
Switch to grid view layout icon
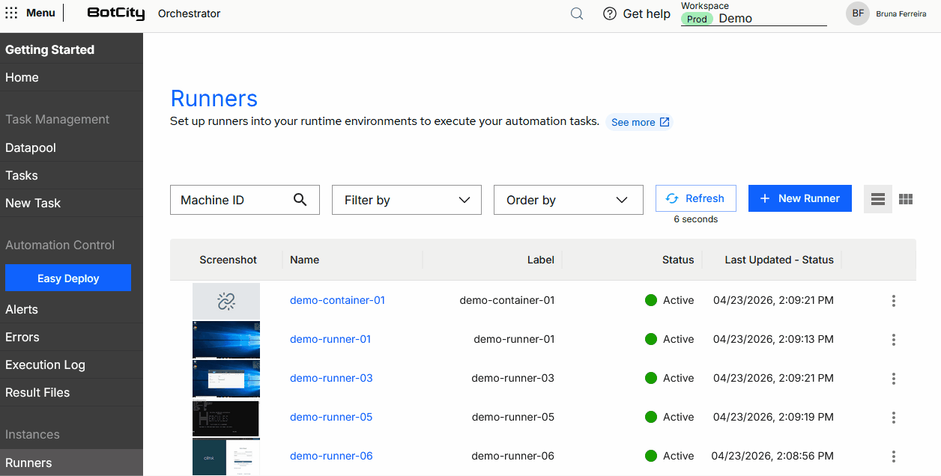pyautogui.click(x=906, y=199)
